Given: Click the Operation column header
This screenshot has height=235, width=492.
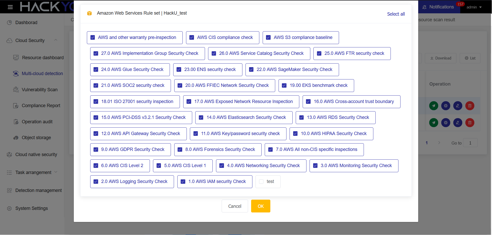Looking at the screenshot, I should (x=440, y=84).
